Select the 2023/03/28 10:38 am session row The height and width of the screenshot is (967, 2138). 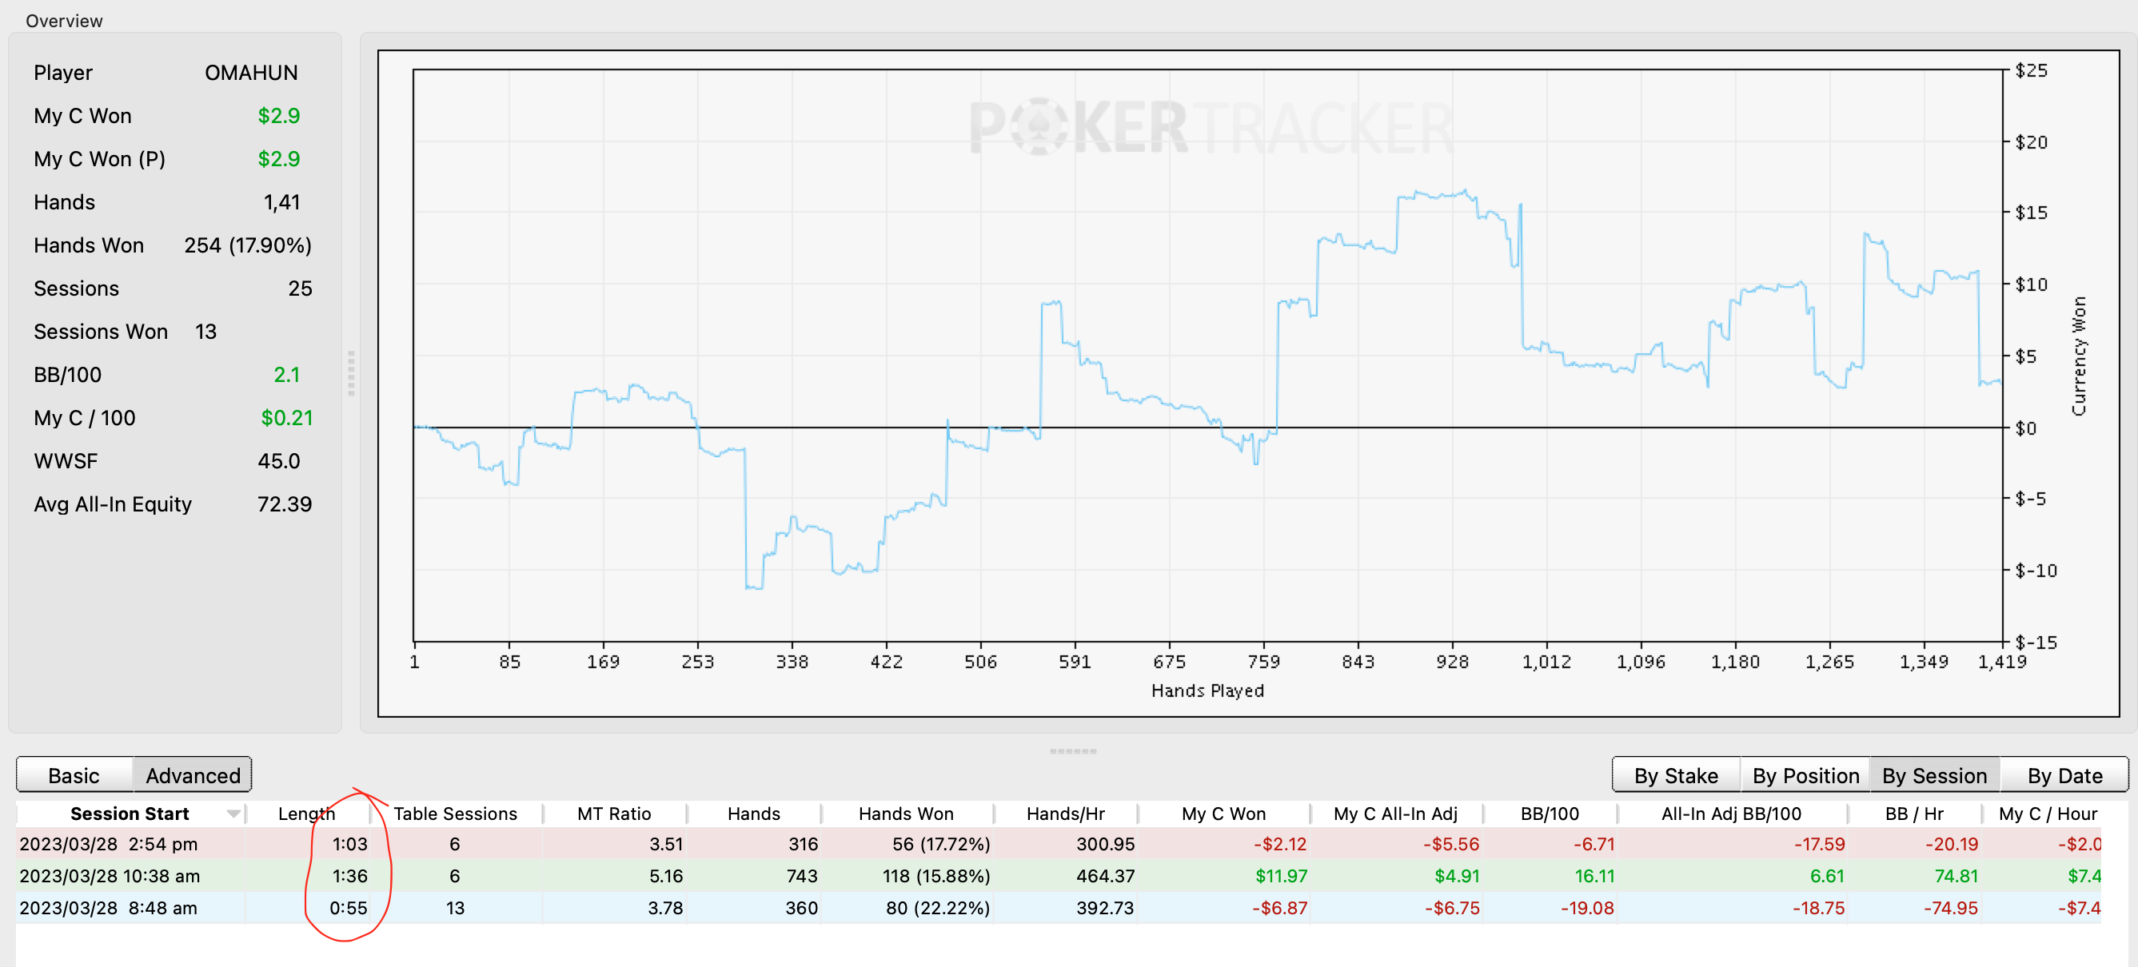(1059, 875)
